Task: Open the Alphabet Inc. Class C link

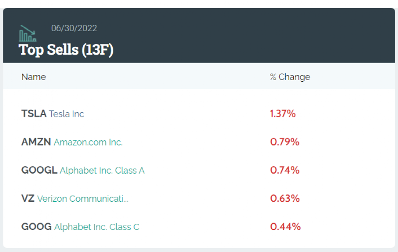Action: click(96, 227)
